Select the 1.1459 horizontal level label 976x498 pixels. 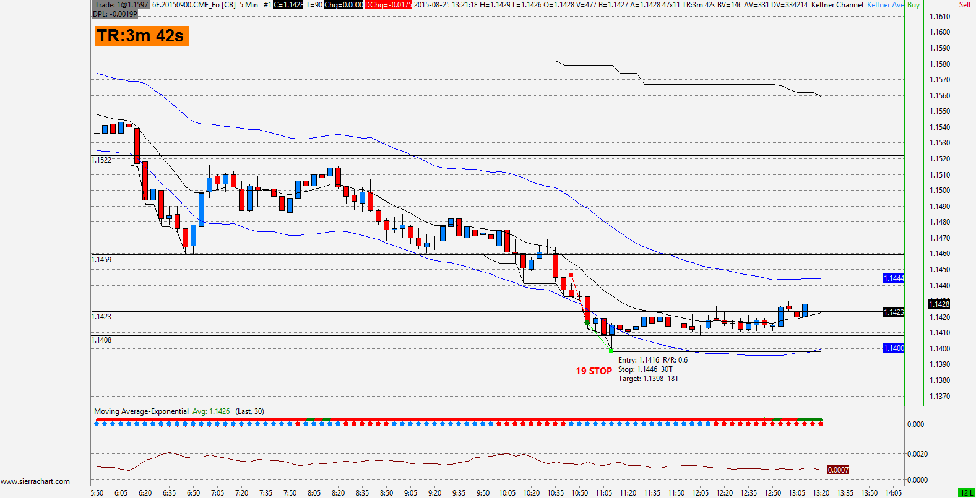pyautogui.click(x=101, y=260)
